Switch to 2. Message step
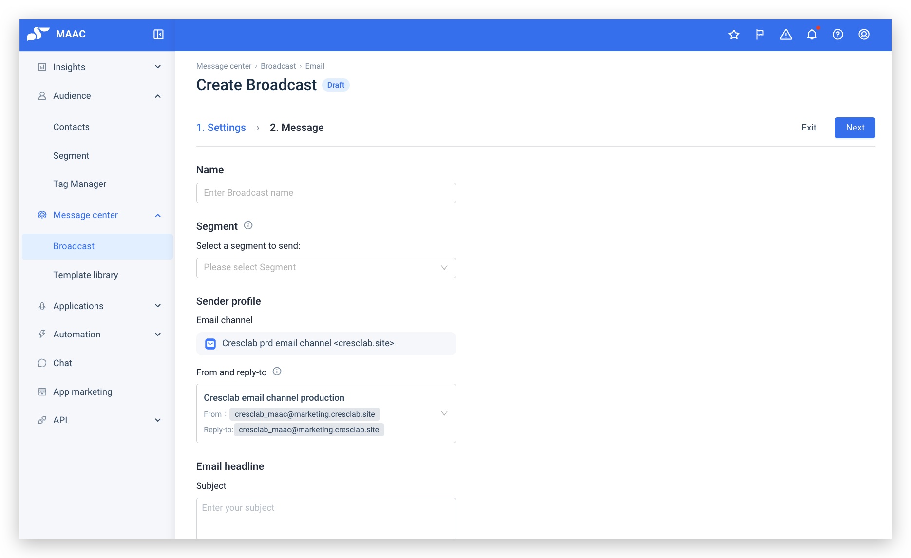This screenshot has height=558, width=911. (297, 128)
